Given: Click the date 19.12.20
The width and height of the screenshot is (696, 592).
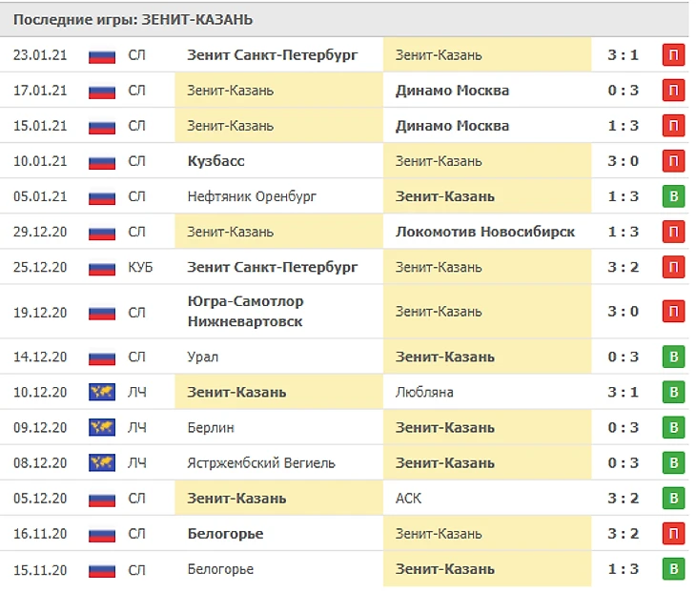Looking at the screenshot, I should pos(40,313).
